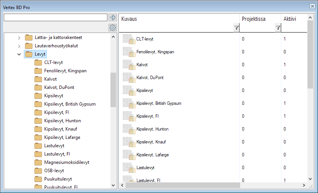Click the tree panel scroll down arrow
Screen dimensions: 318x193
pyautogui.click(x=113, y=185)
